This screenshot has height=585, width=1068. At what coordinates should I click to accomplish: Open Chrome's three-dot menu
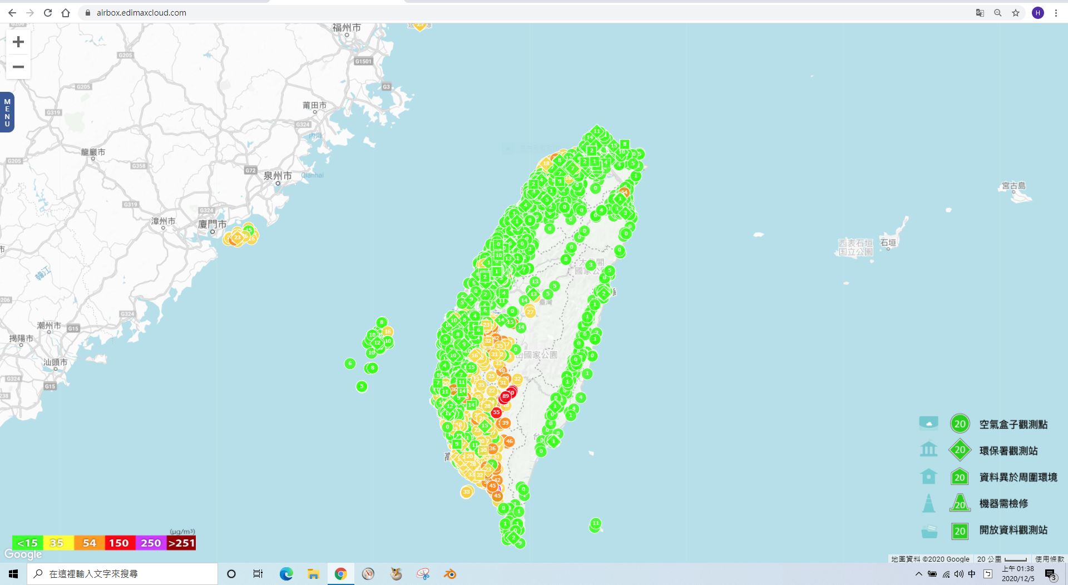pos(1056,13)
